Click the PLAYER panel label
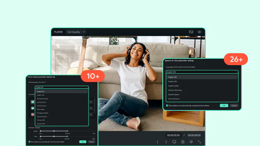 58,32
